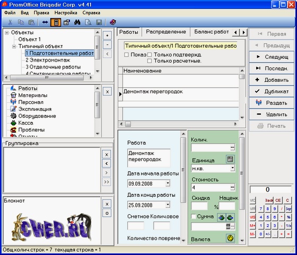
Task: Select the Объект 1 tree item
Action: [29, 39]
